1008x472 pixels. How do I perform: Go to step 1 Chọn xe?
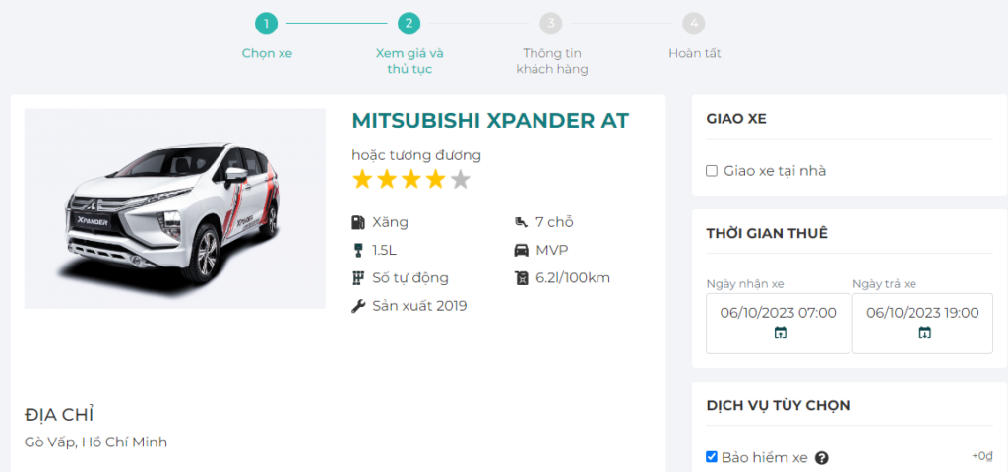pos(267,24)
